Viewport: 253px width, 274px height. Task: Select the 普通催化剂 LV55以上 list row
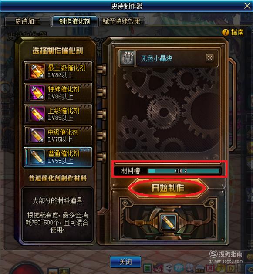pos(58,157)
